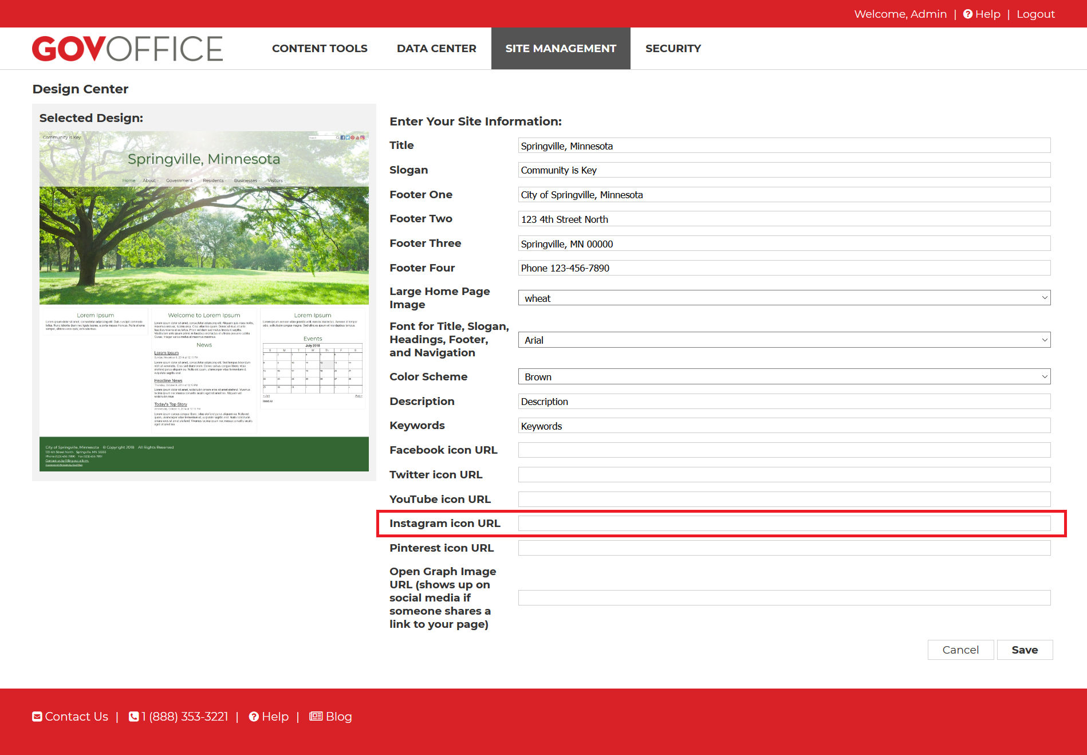
Task: Click the selected design preview thumbnail
Action: (204, 301)
